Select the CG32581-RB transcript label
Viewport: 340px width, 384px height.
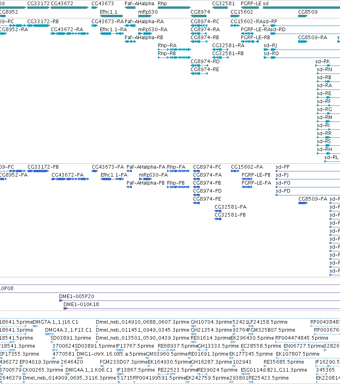(228, 54)
